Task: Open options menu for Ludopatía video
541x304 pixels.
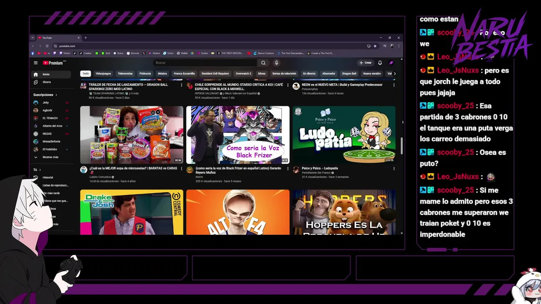Action: coord(394,168)
